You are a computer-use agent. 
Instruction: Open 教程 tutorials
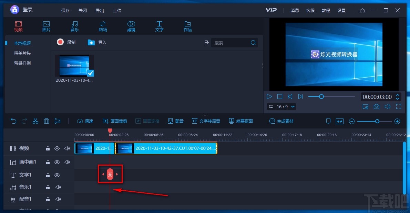coord(326,10)
